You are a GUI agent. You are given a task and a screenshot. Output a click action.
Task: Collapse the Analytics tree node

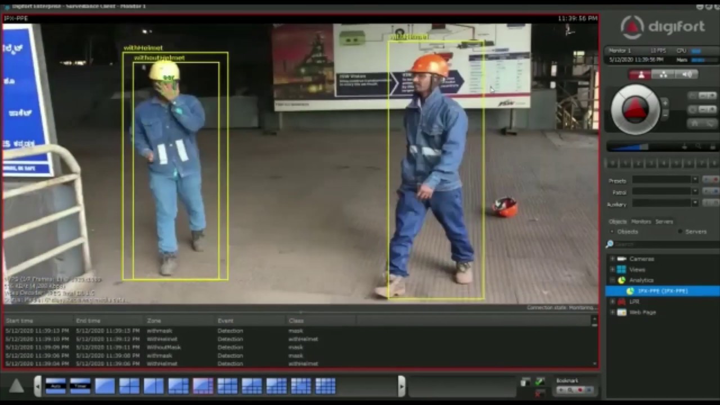[x=613, y=280]
